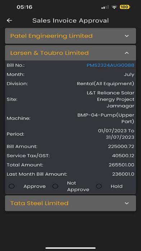
Task: Select the Approve radio button
Action: [x=12, y=186]
